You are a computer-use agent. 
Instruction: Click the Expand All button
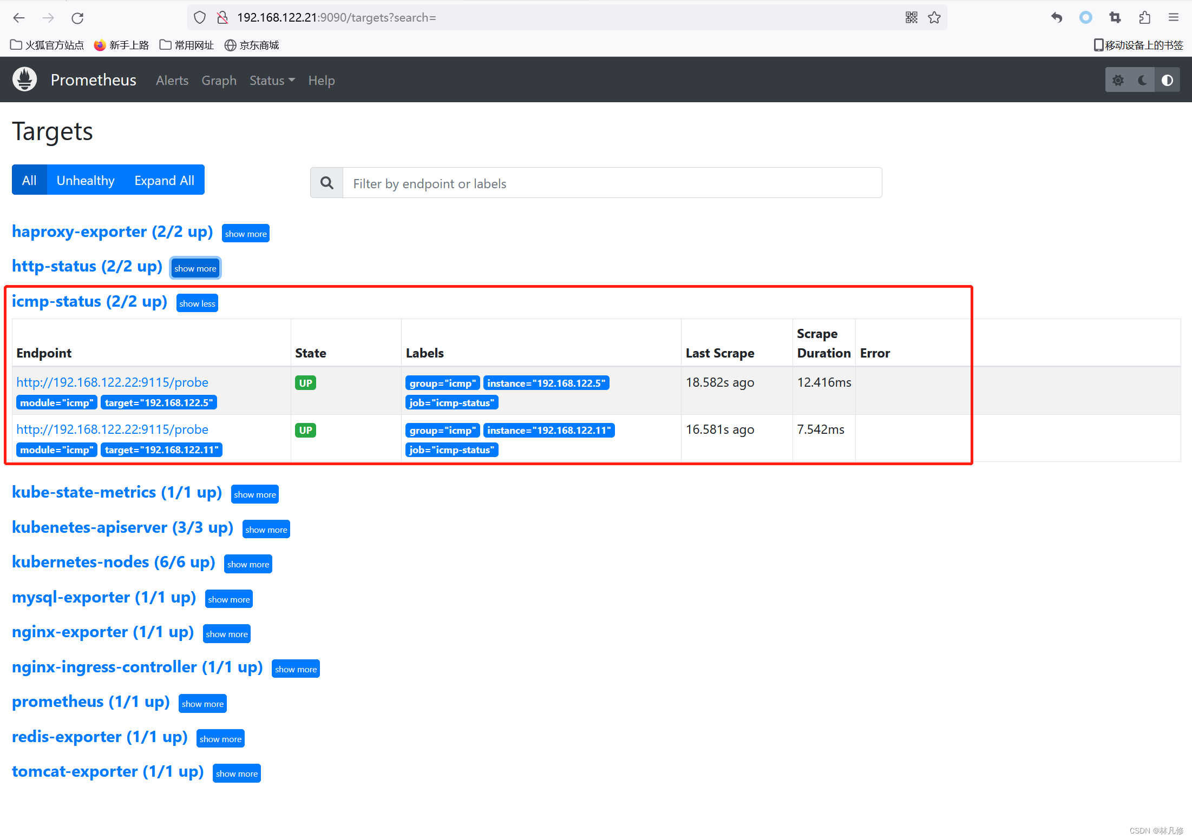point(164,180)
